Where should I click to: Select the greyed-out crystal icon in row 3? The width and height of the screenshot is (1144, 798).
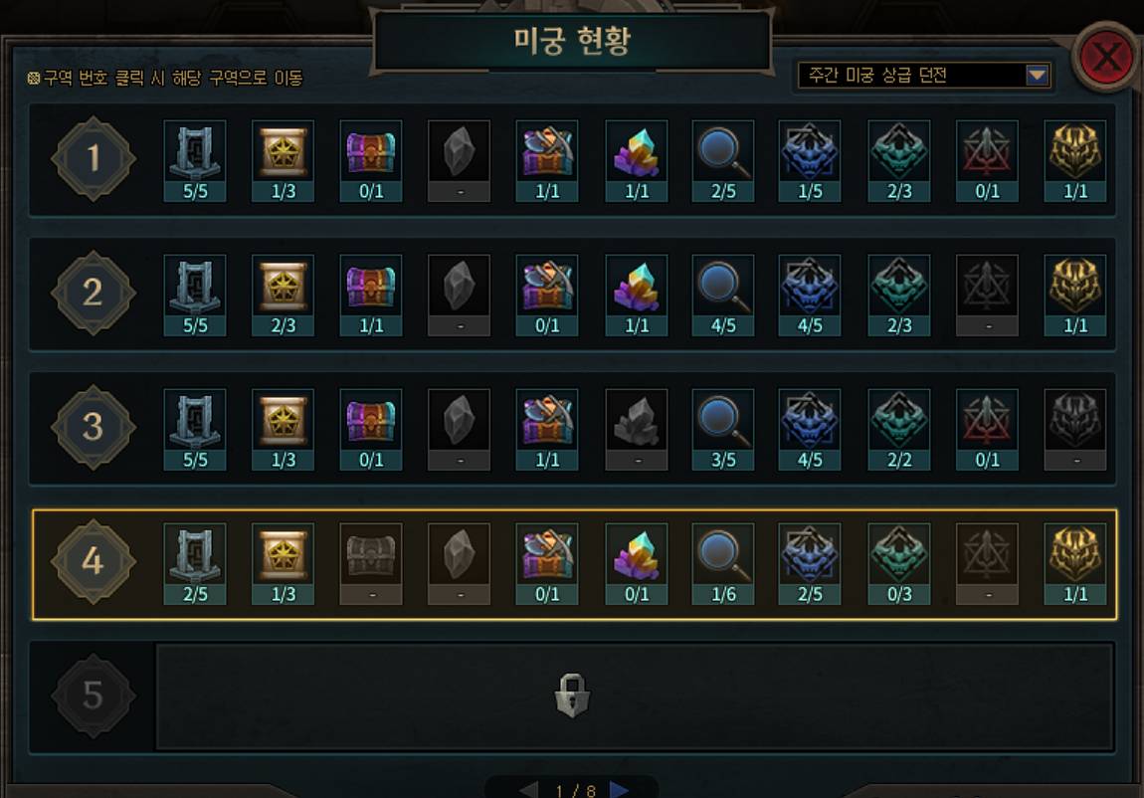pos(637,429)
